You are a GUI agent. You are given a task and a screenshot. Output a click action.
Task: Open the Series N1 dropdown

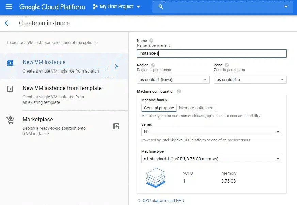click(212, 132)
